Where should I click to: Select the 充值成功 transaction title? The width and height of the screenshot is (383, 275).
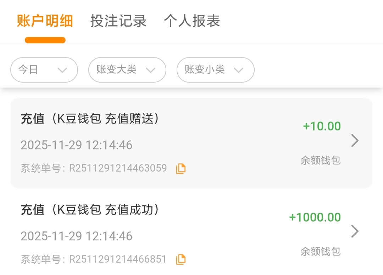(x=90, y=210)
